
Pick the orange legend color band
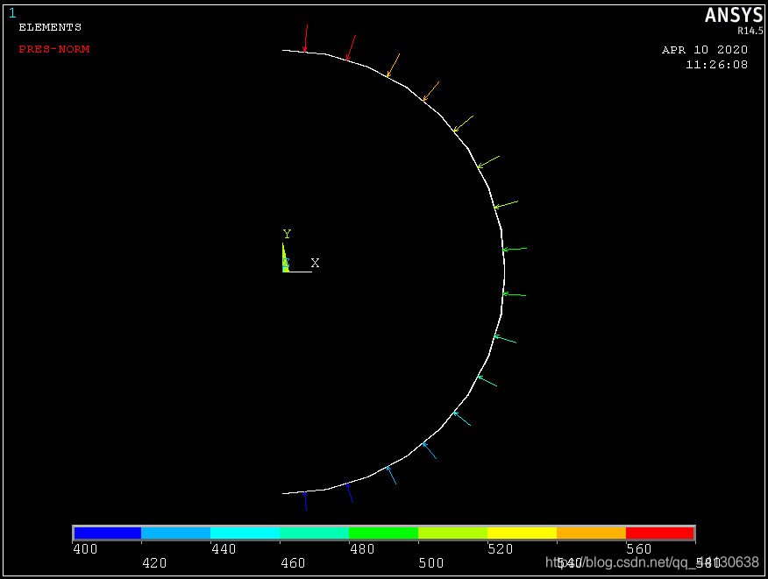(591, 533)
